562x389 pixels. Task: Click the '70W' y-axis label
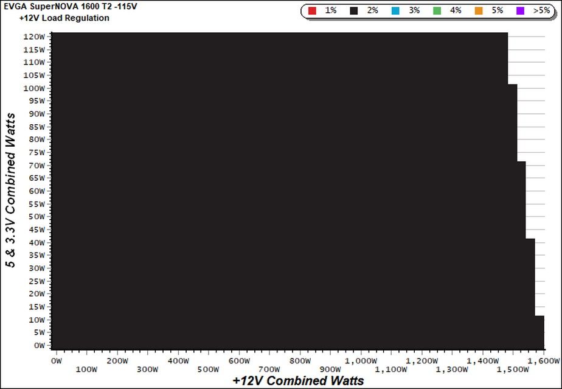point(37,166)
